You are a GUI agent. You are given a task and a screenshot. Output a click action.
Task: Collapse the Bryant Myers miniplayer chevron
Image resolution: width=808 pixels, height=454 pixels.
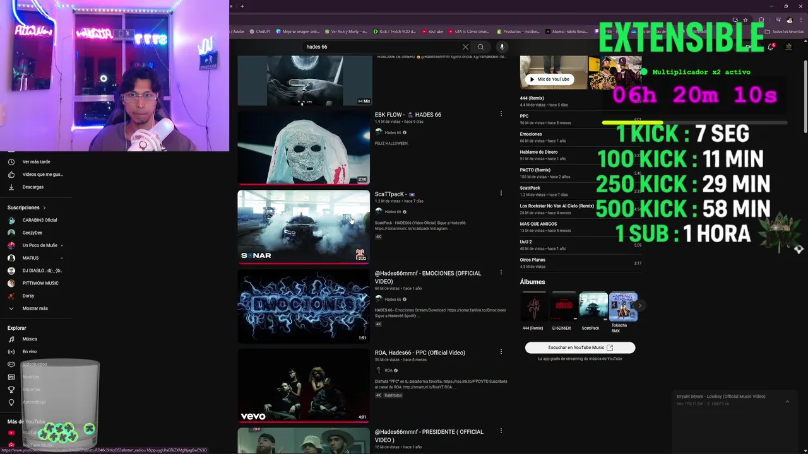[787, 402]
